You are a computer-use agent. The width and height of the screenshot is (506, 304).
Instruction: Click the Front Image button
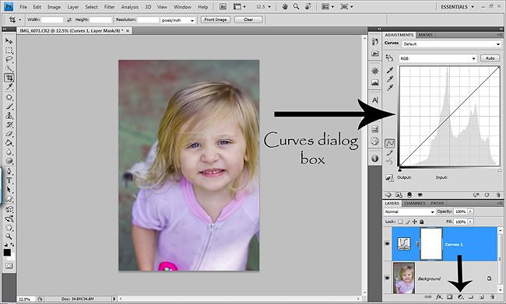[216, 19]
